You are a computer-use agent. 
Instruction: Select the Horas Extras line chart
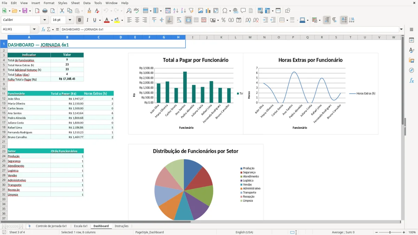coord(310,94)
